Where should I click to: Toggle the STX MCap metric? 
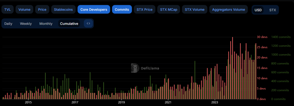pyautogui.click(x=169, y=9)
